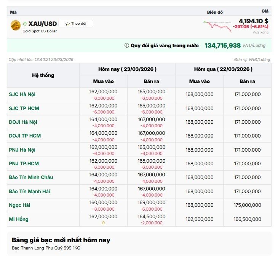Click DOJI Hà Nội today's sell price 167,000,000
Screen dimensions: 275x259
(x=151, y=120)
